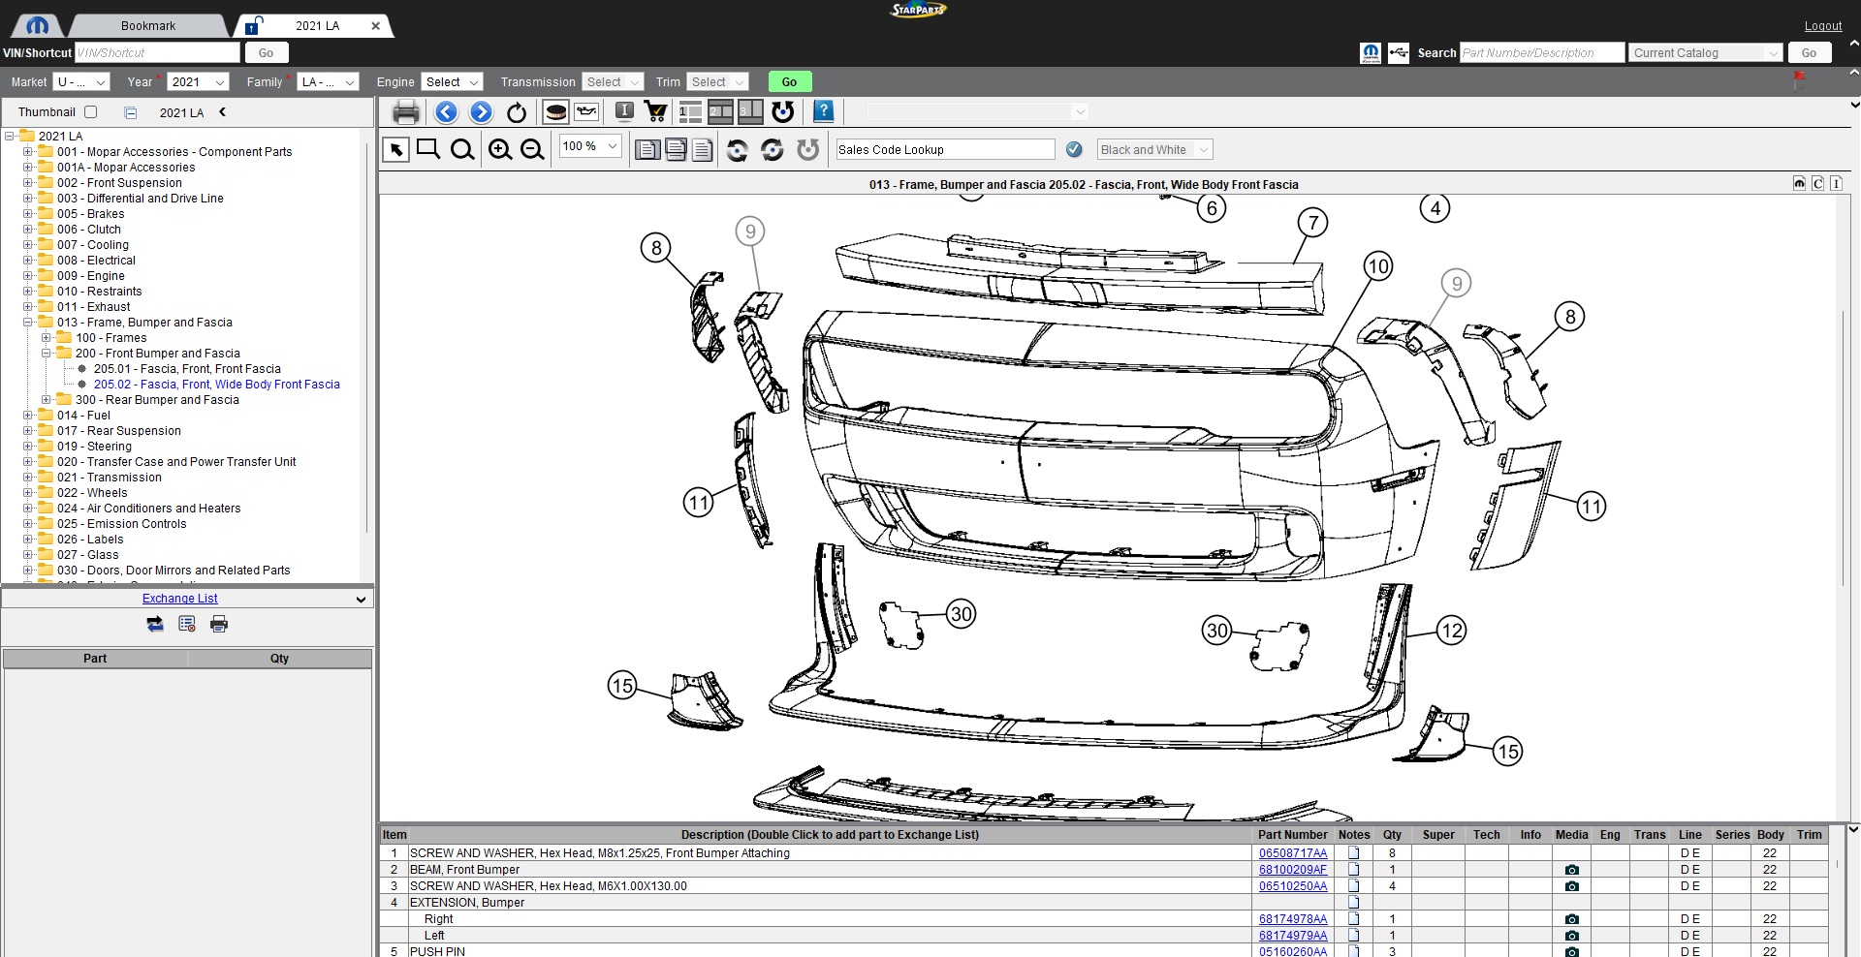Image resolution: width=1861 pixels, height=957 pixels.
Task: Click the back chevron next to 2021 LA
Action: pyautogui.click(x=222, y=112)
